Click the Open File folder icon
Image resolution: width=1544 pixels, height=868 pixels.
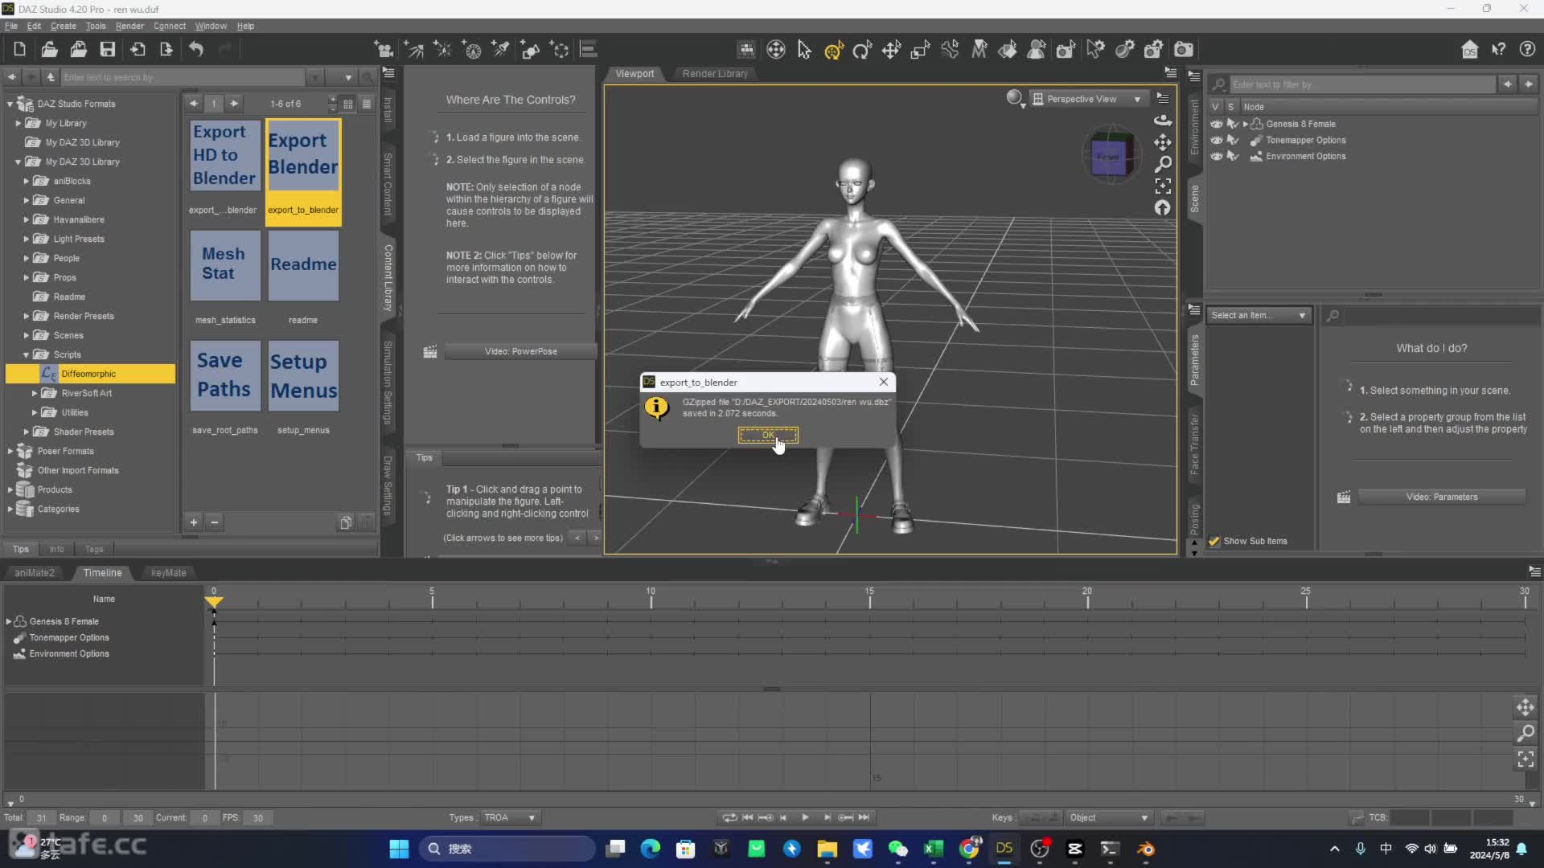49,49
